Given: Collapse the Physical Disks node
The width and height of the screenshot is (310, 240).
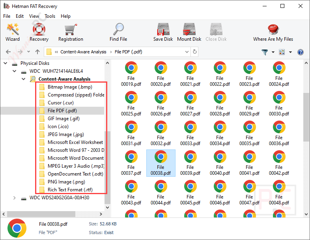Looking at the screenshot, I should [x=6, y=63].
